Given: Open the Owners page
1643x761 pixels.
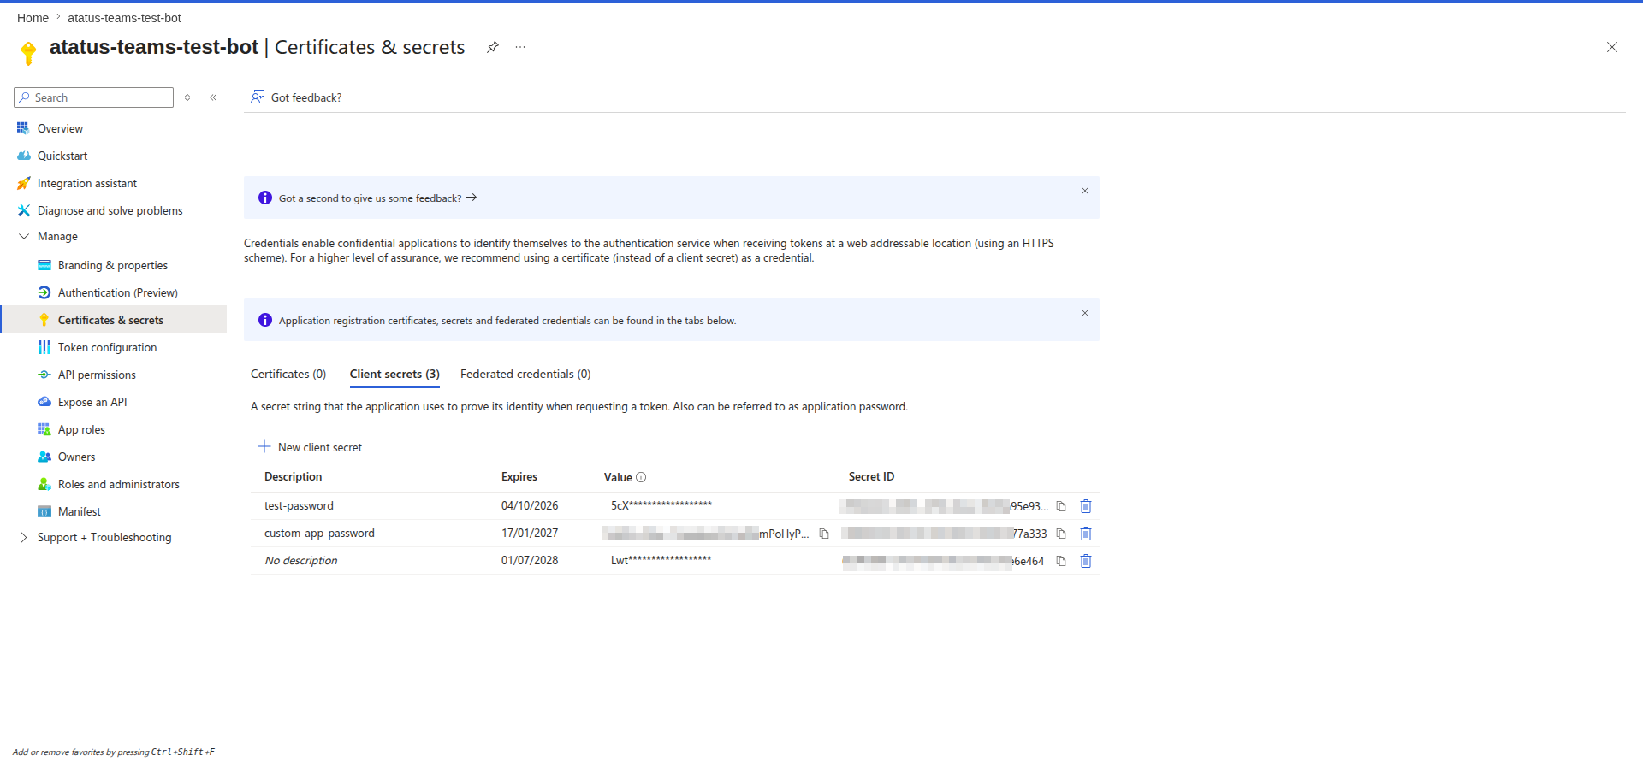Looking at the screenshot, I should 76,457.
